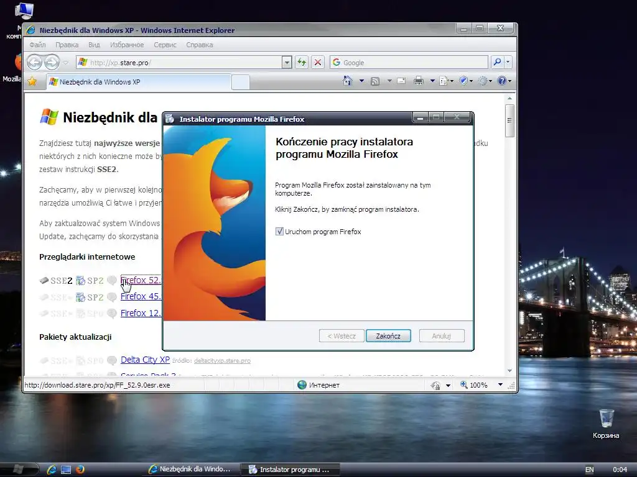This screenshot has height=477, width=637.
Task: Click the Zakończ button in the installer
Action: (x=388, y=336)
